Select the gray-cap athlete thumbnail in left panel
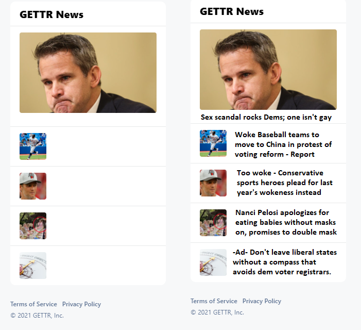This screenshot has width=361, height=330. [33, 186]
